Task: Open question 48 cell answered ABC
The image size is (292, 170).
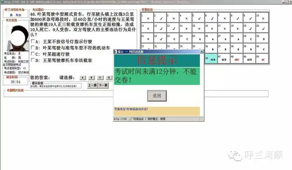Action: pos(236,58)
